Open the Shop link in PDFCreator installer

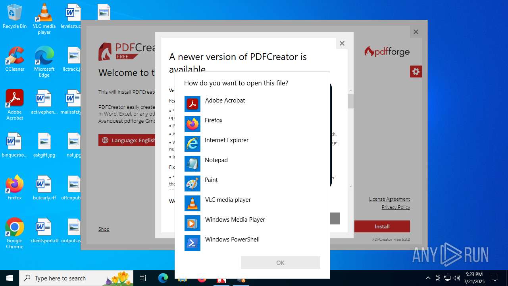(104, 229)
